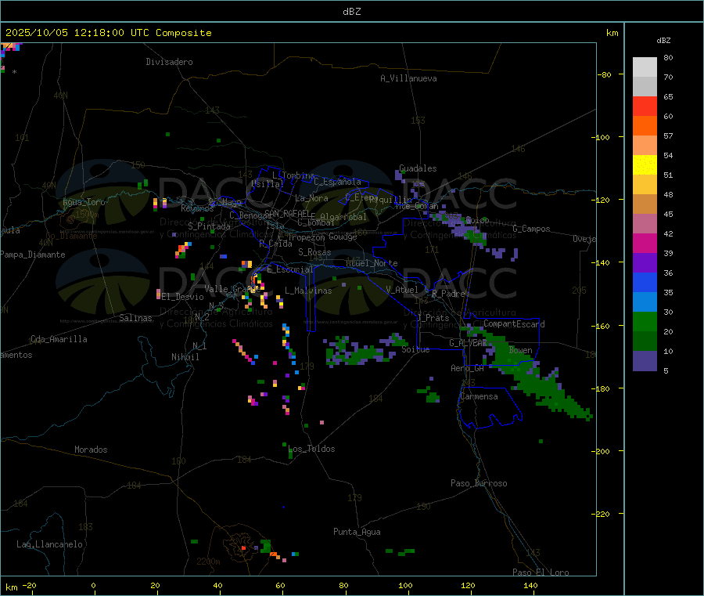
Task: Click the R_Padre label
Action: pyautogui.click(x=448, y=294)
